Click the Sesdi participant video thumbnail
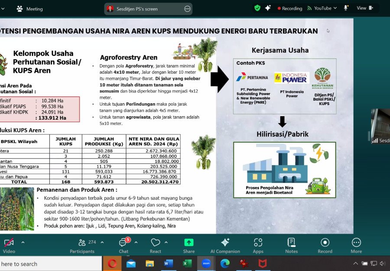Image resolution: width=390 pixels, height=271 pixels. coord(380,126)
